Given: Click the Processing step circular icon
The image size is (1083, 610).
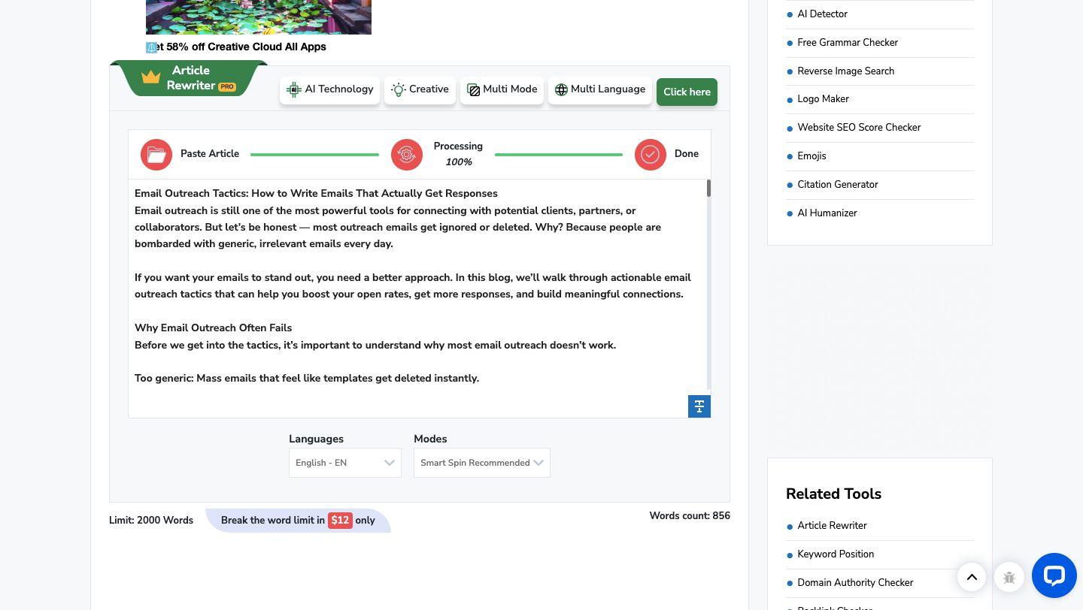Looking at the screenshot, I should tap(407, 155).
